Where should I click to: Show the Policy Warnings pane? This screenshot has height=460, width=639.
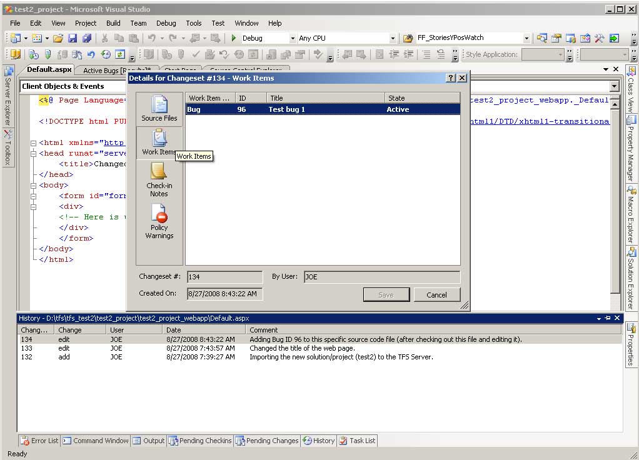(x=159, y=221)
